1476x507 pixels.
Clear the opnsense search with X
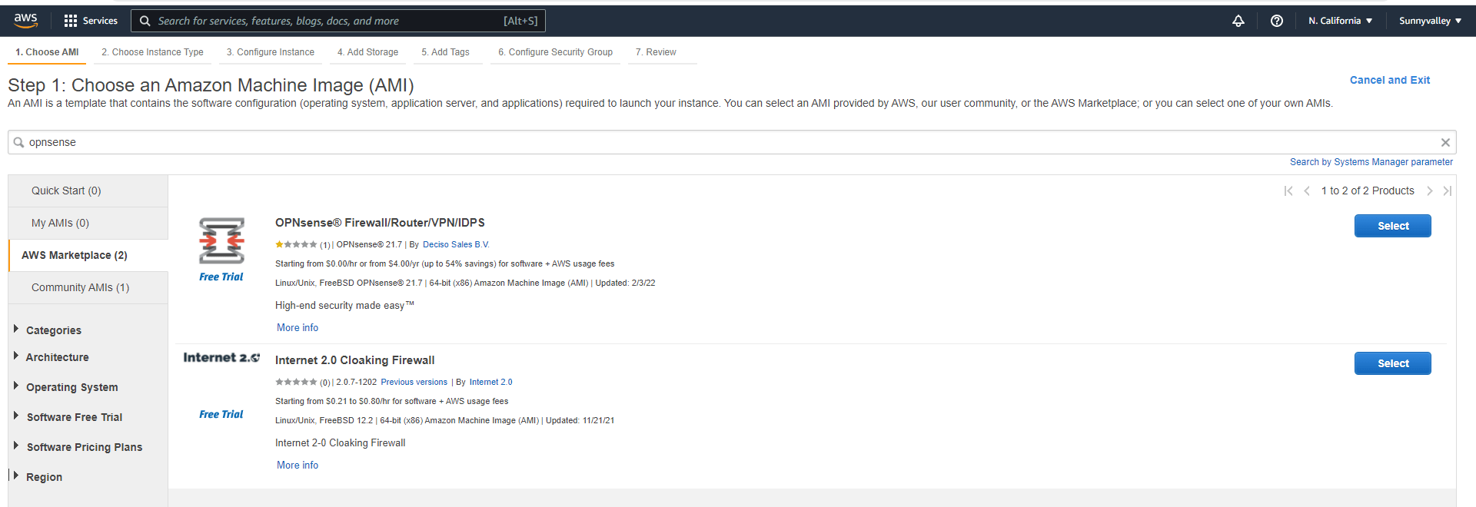[x=1445, y=142]
